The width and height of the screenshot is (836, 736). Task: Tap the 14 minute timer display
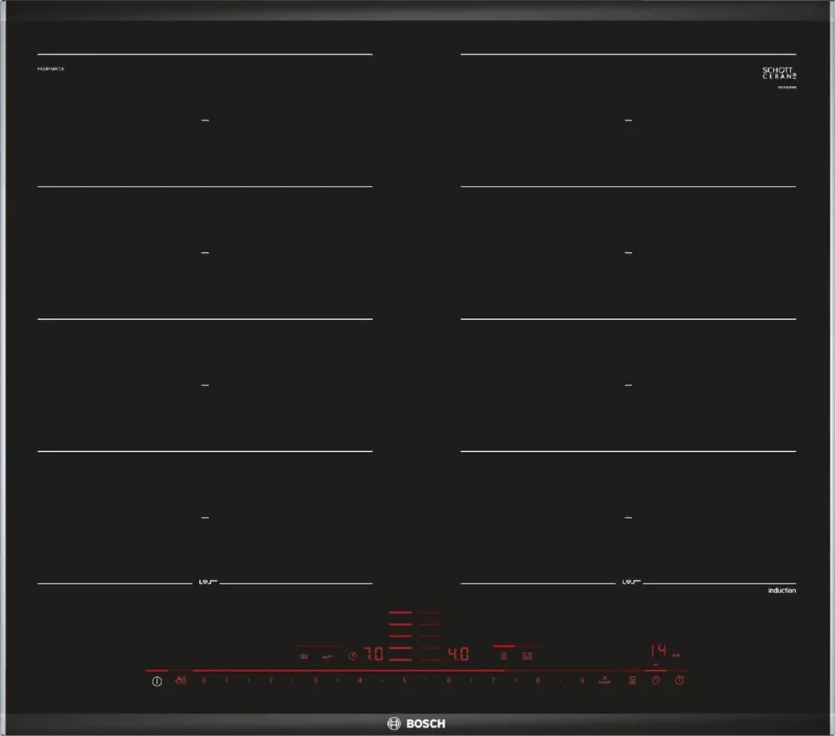pyautogui.click(x=659, y=652)
